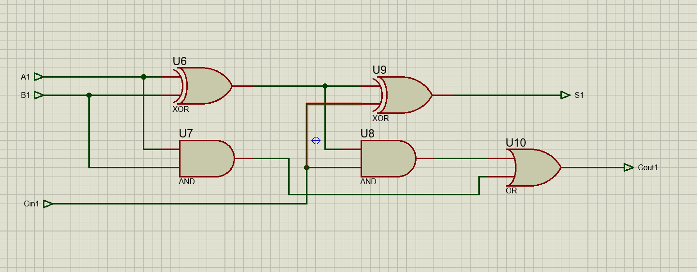
Task: Select the U6 XOR gate symbol
Action: [204, 86]
